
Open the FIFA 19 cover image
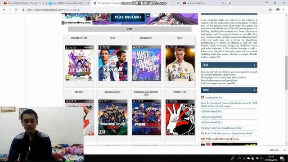(113, 63)
